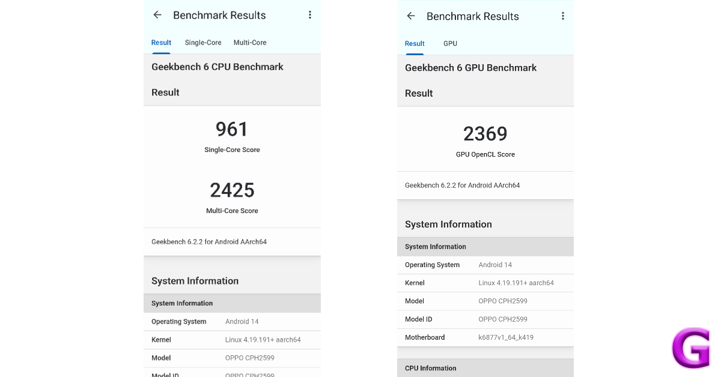The image size is (721, 377).
Task: Click Geekbench 6.2.2 version text in GPU screen
Action: [x=463, y=185]
